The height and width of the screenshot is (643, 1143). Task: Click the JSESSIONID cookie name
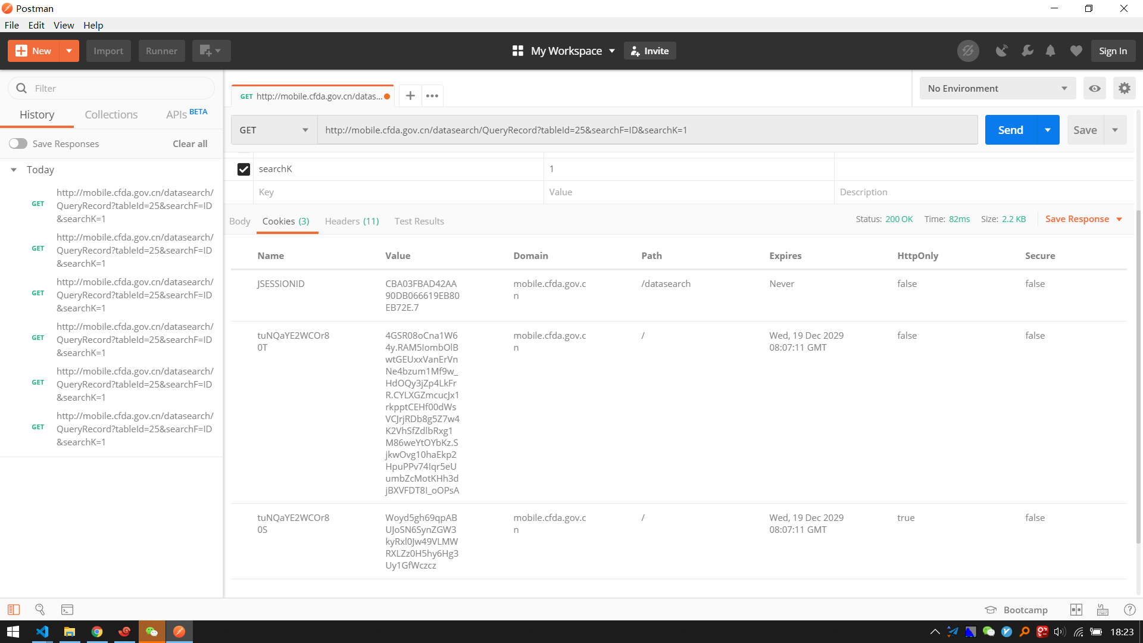click(281, 284)
